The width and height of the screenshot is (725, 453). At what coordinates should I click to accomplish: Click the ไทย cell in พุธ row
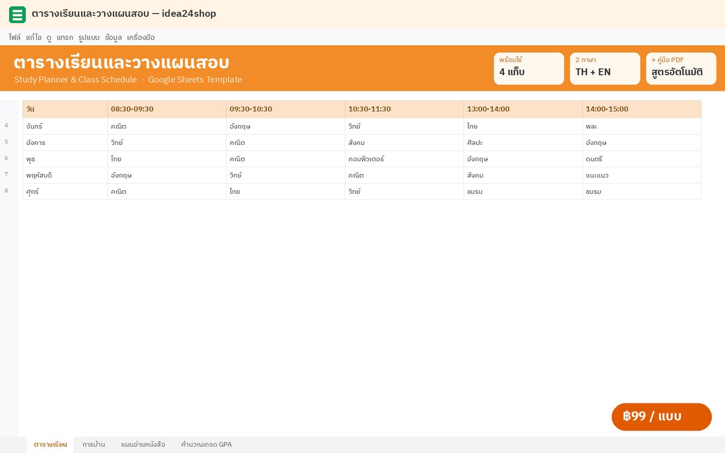[x=167, y=159]
